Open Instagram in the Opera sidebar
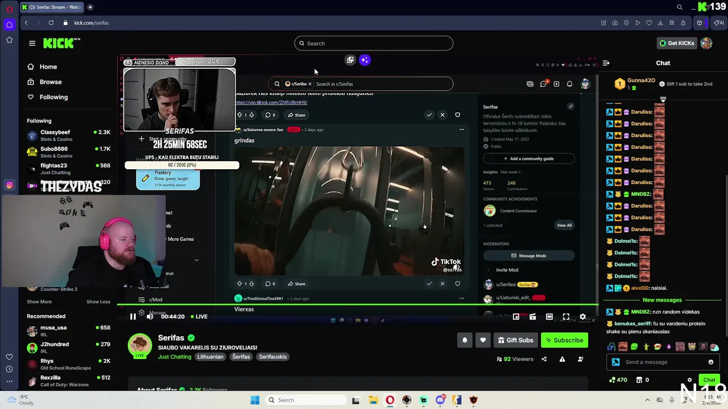 click(x=9, y=185)
